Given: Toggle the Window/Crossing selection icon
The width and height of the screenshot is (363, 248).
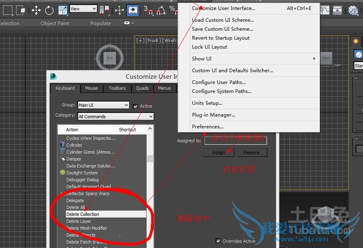Looking at the screenshot, I should point(21,10).
